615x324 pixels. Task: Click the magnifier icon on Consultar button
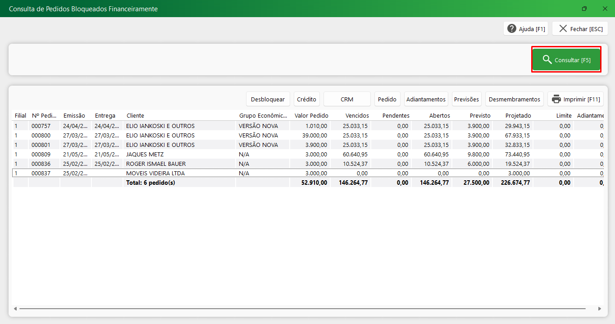click(547, 60)
